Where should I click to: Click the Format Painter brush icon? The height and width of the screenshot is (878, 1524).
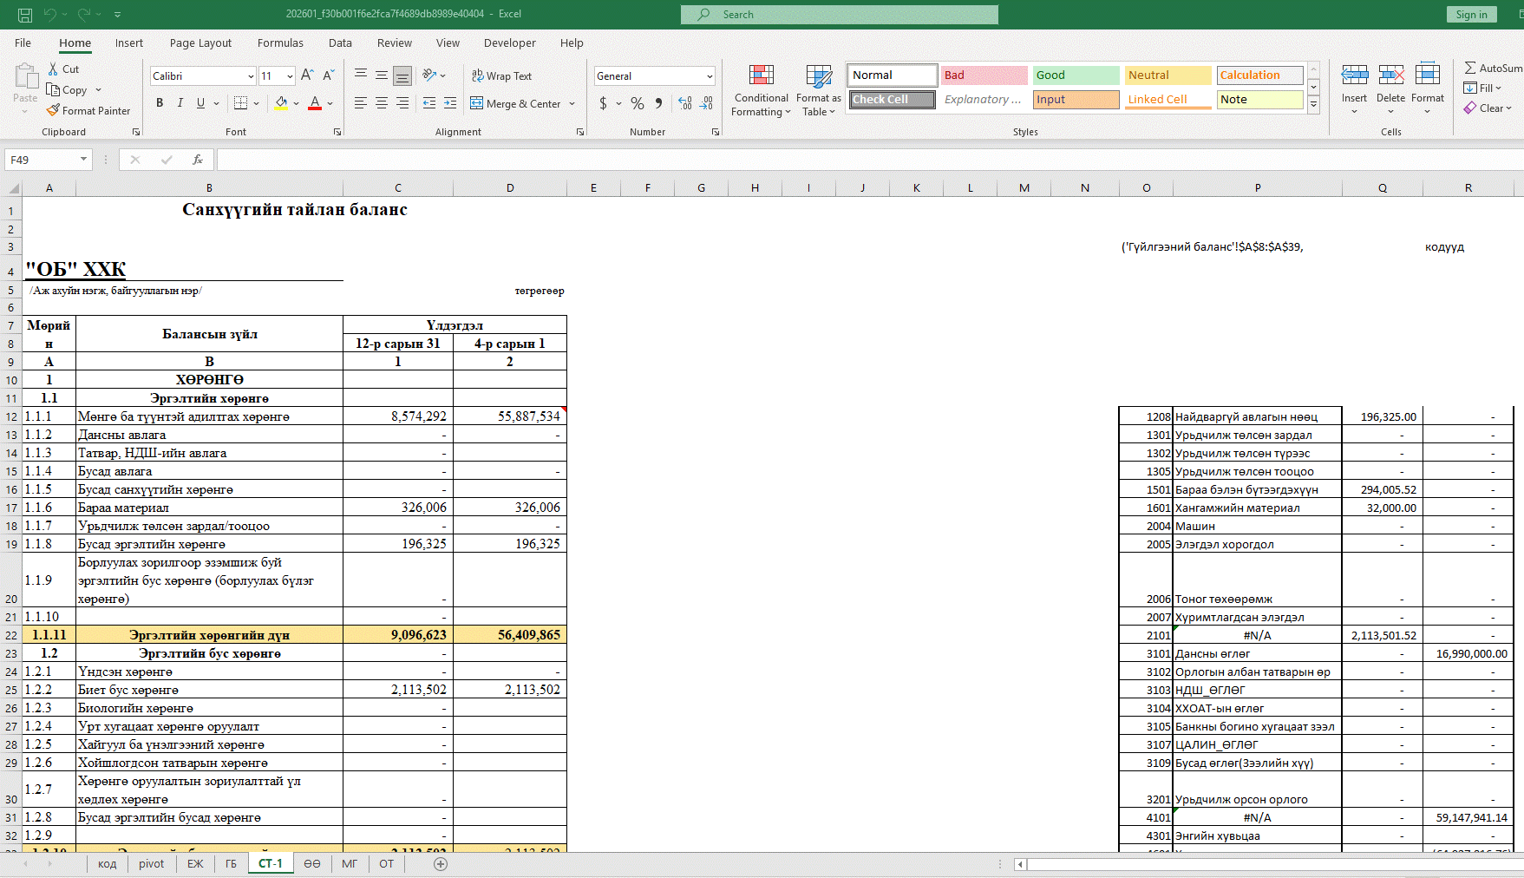click(x=54, y=111)
